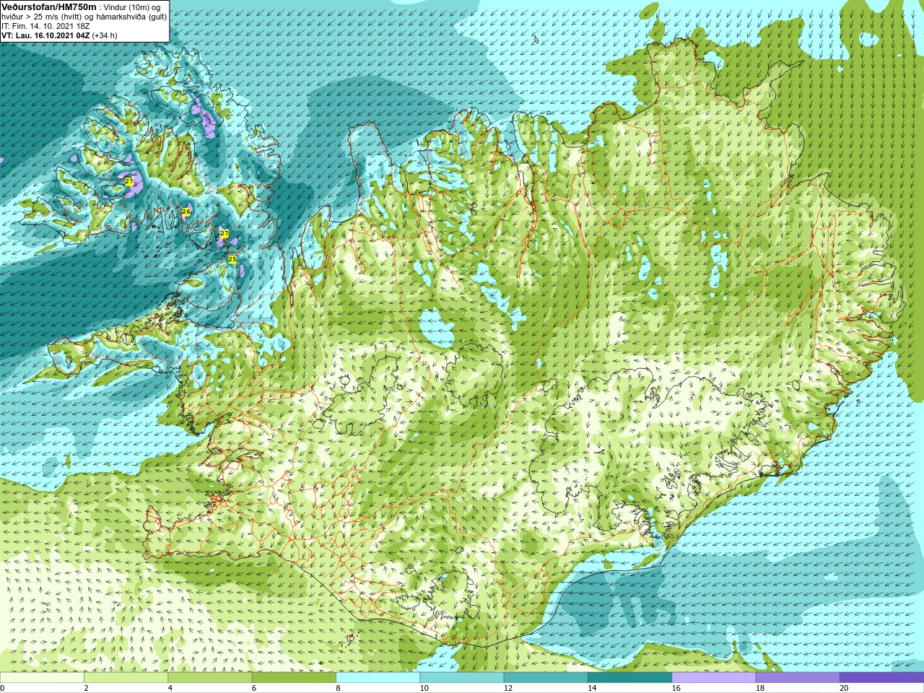Select the 18–20 m/s purple swatch
Viewport: 924px width, 693px height.
(x=797, y=677)
